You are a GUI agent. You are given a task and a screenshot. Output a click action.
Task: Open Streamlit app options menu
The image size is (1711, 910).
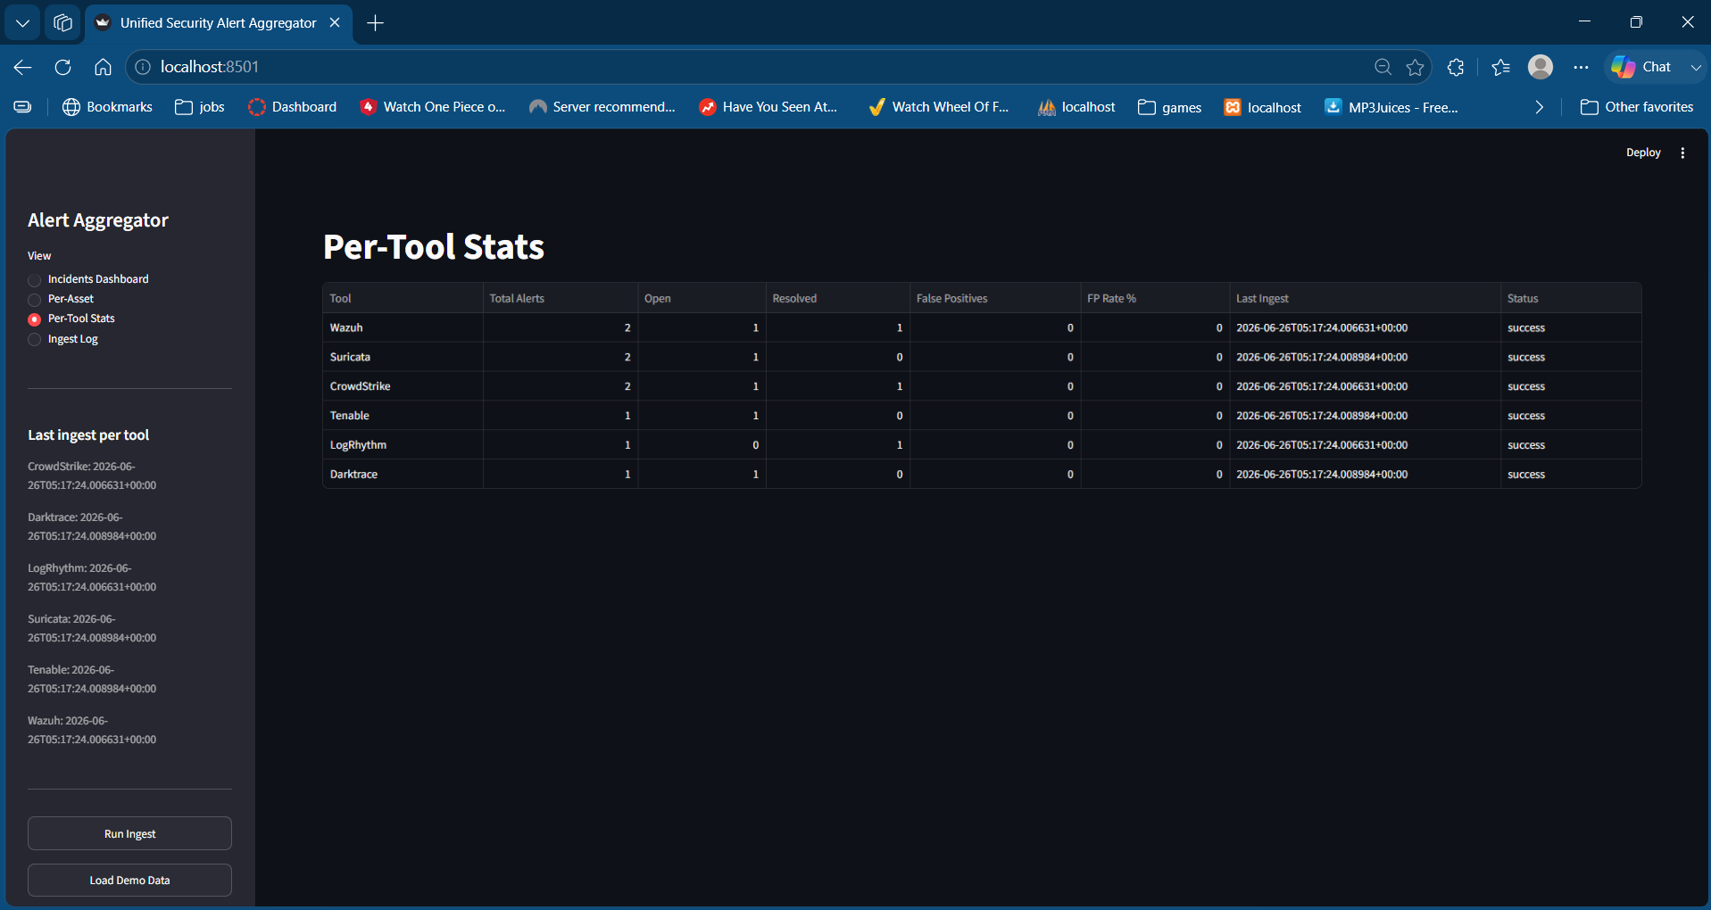1682,153
